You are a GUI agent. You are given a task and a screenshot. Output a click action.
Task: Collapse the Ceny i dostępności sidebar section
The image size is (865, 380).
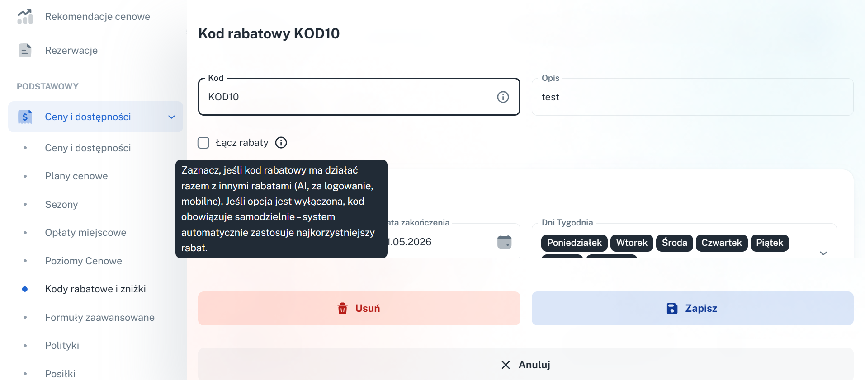[x=171, y=117]
